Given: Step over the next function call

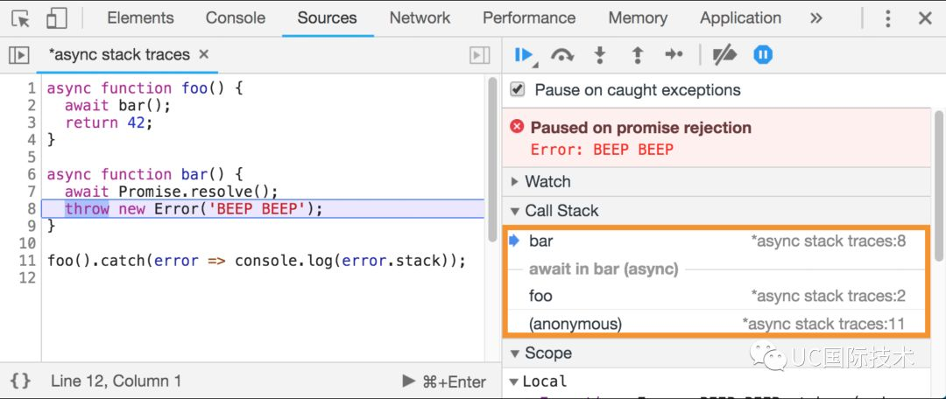Looking at the screenshot, I should point(561,55).
